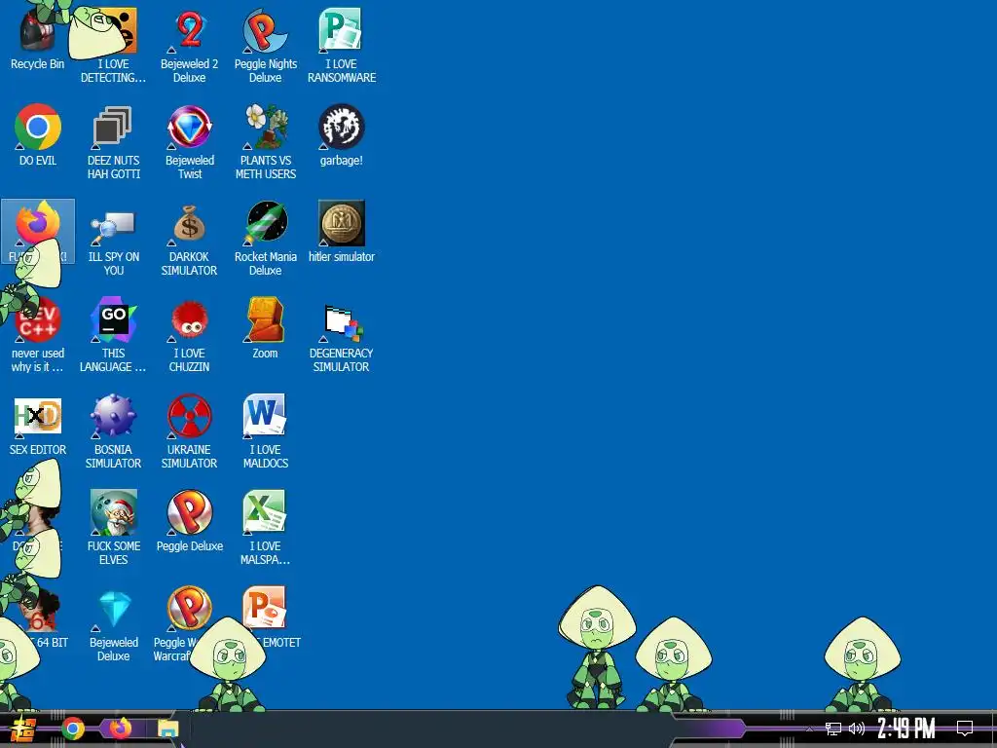Open the notification center tray icon
The width and height of the screenshot is (997, 748).
tap(965, 729)
